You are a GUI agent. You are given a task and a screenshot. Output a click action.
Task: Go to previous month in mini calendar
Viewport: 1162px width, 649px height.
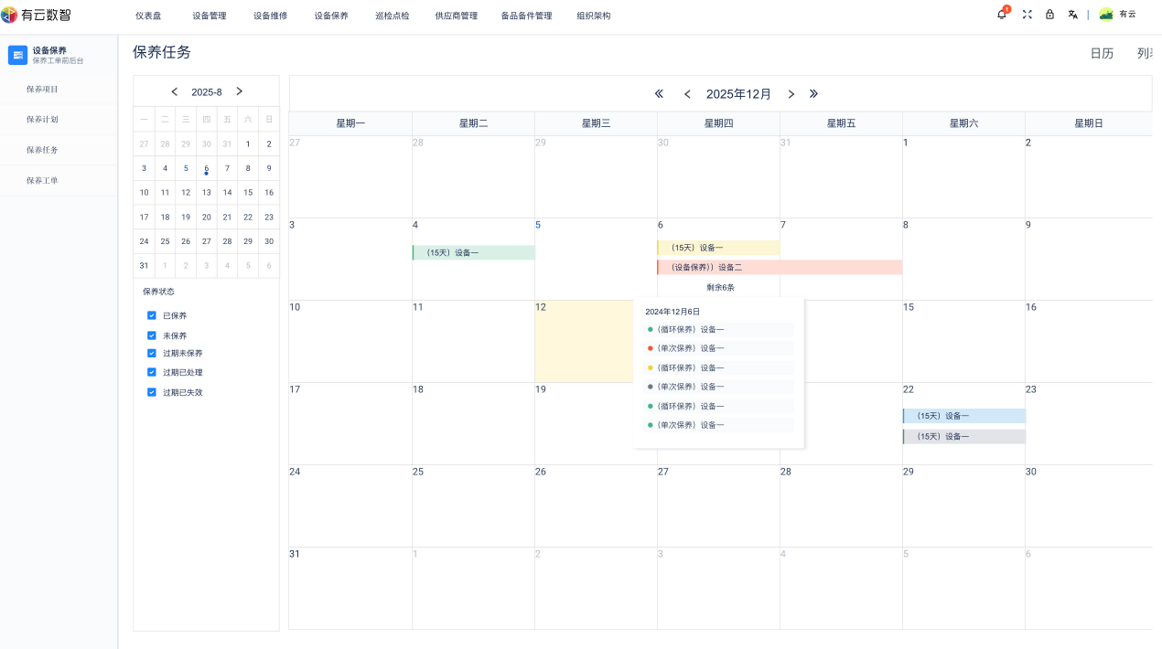pyautogui.click(x=175, y=91)
